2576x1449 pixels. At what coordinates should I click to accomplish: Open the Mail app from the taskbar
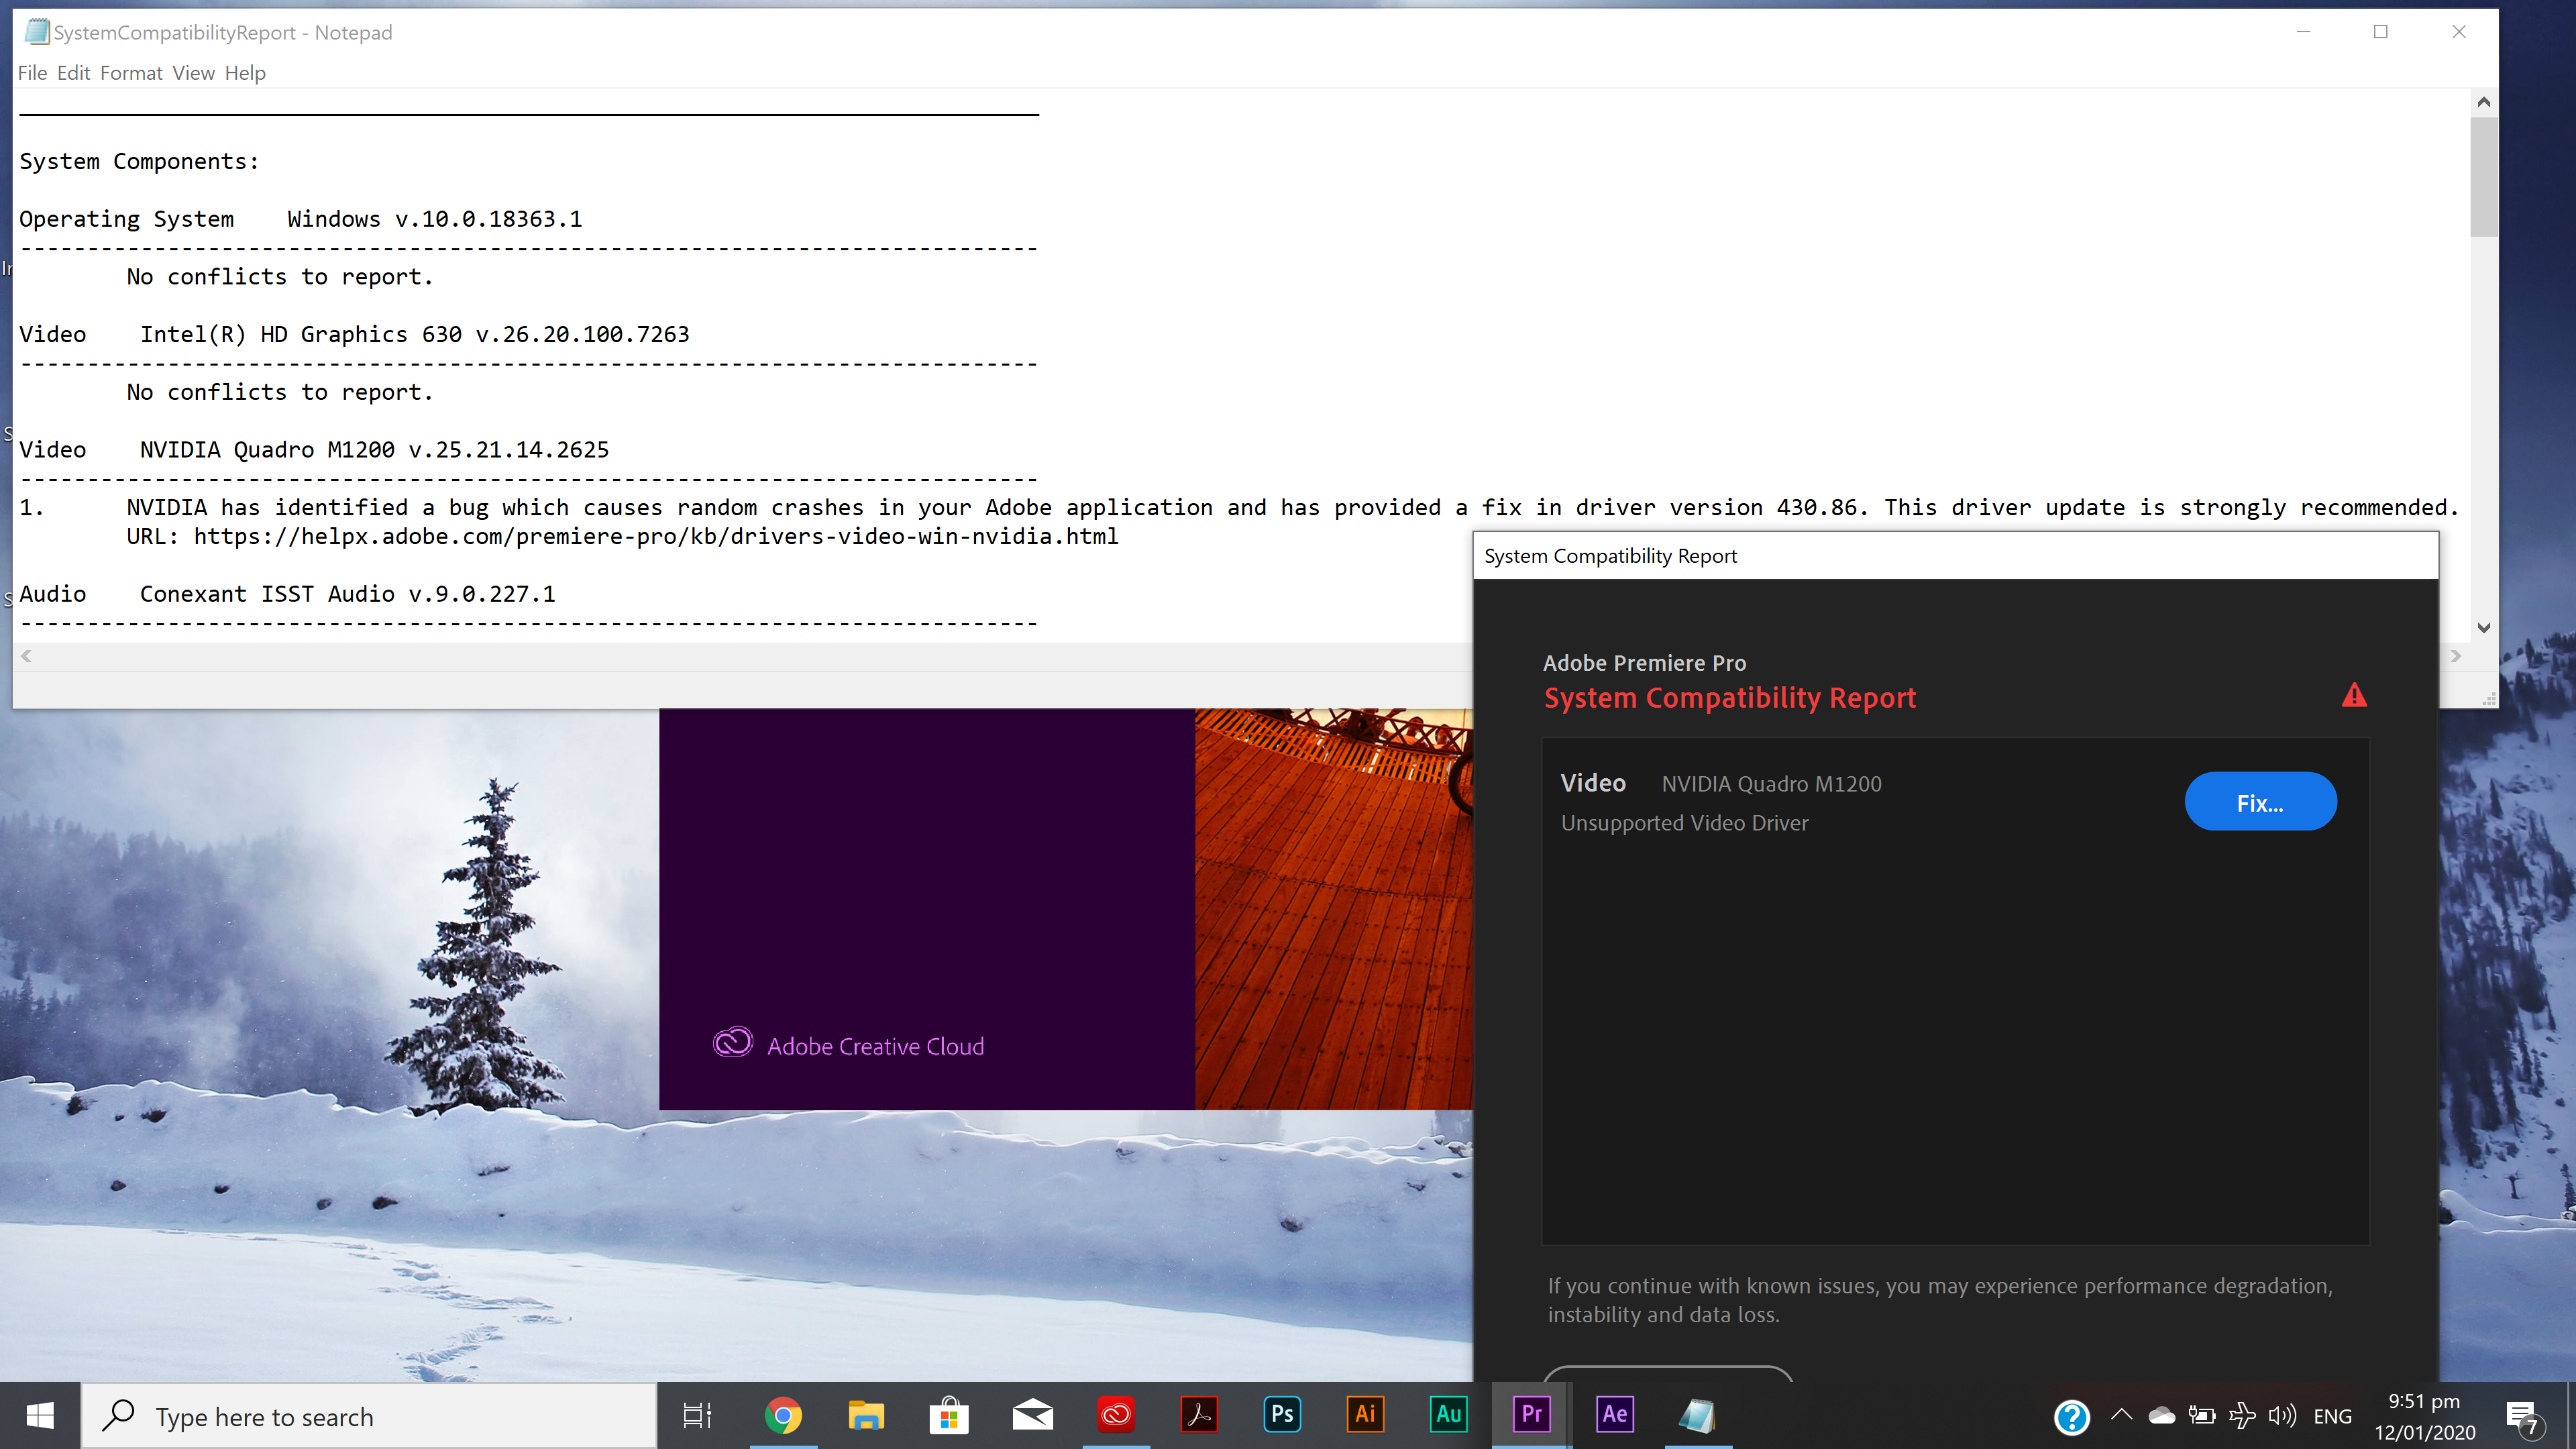(x=1032, y=1415)
